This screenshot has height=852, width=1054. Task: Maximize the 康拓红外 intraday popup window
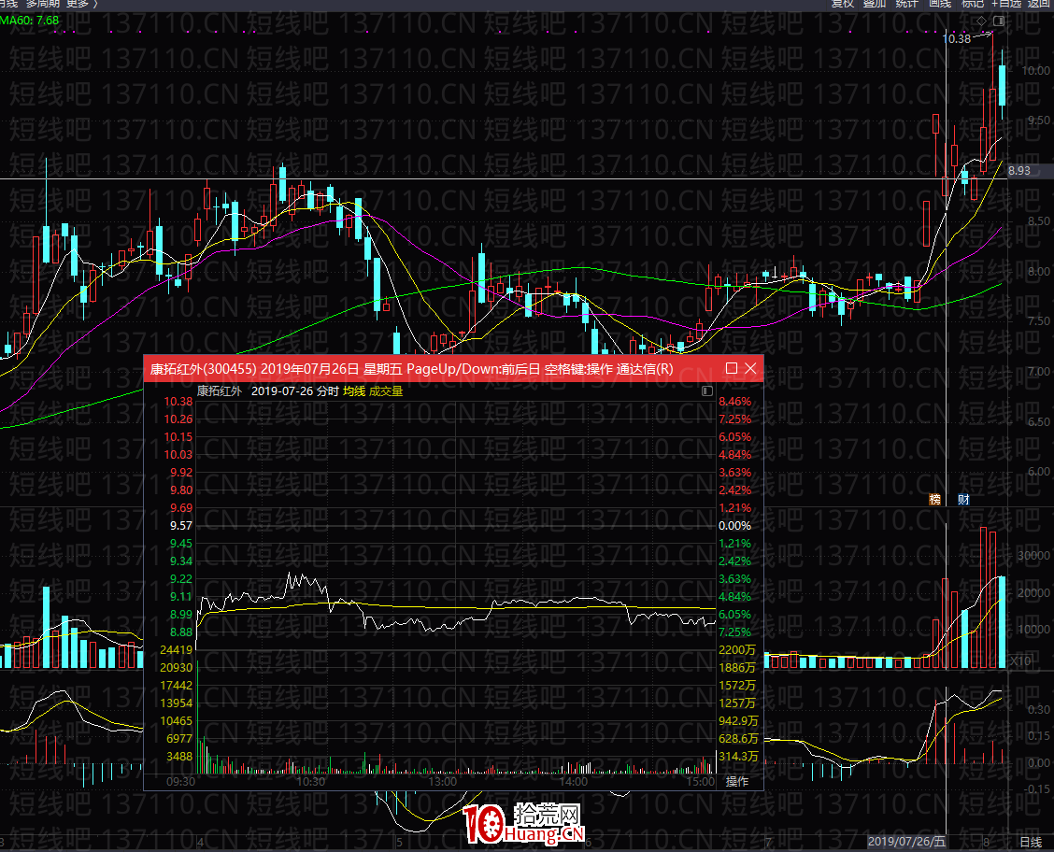pos(732,368)
